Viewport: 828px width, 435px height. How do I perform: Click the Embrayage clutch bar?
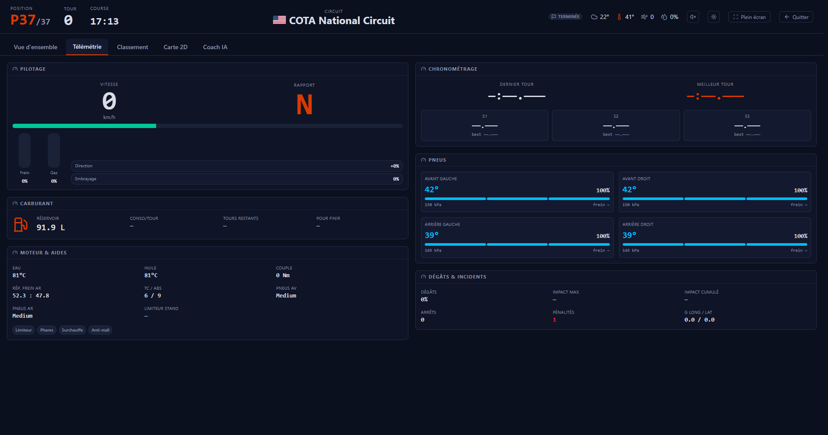(x=237, y=179)
